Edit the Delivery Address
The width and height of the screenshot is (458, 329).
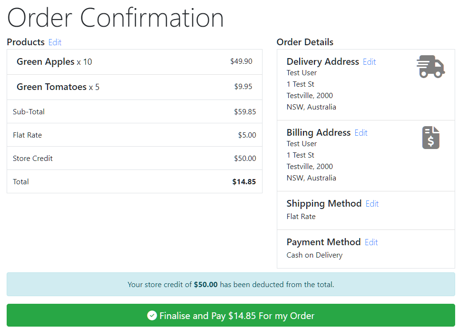click(369, 62)
